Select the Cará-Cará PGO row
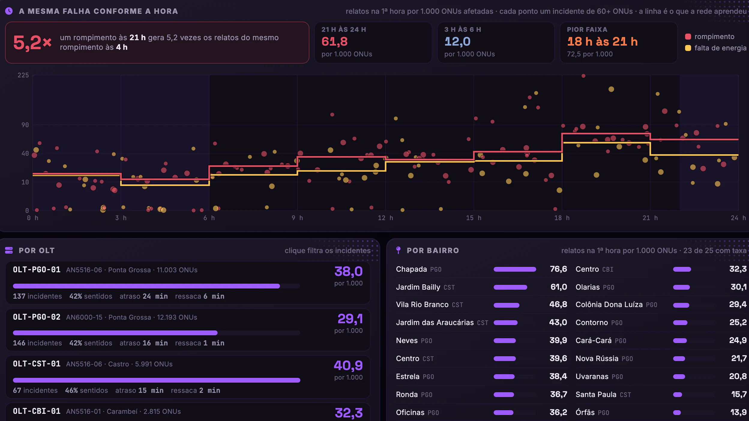The width and height of the screenshot is (749, 421). coord(661,341)
